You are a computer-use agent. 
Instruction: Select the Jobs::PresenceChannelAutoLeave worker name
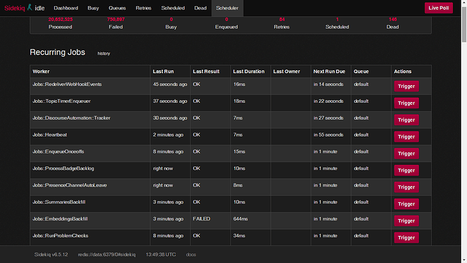click(70, 185)
